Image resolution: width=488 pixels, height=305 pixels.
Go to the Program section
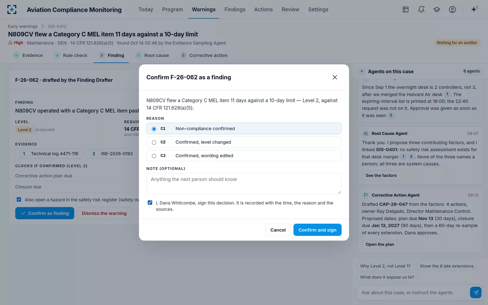(172, 9)
